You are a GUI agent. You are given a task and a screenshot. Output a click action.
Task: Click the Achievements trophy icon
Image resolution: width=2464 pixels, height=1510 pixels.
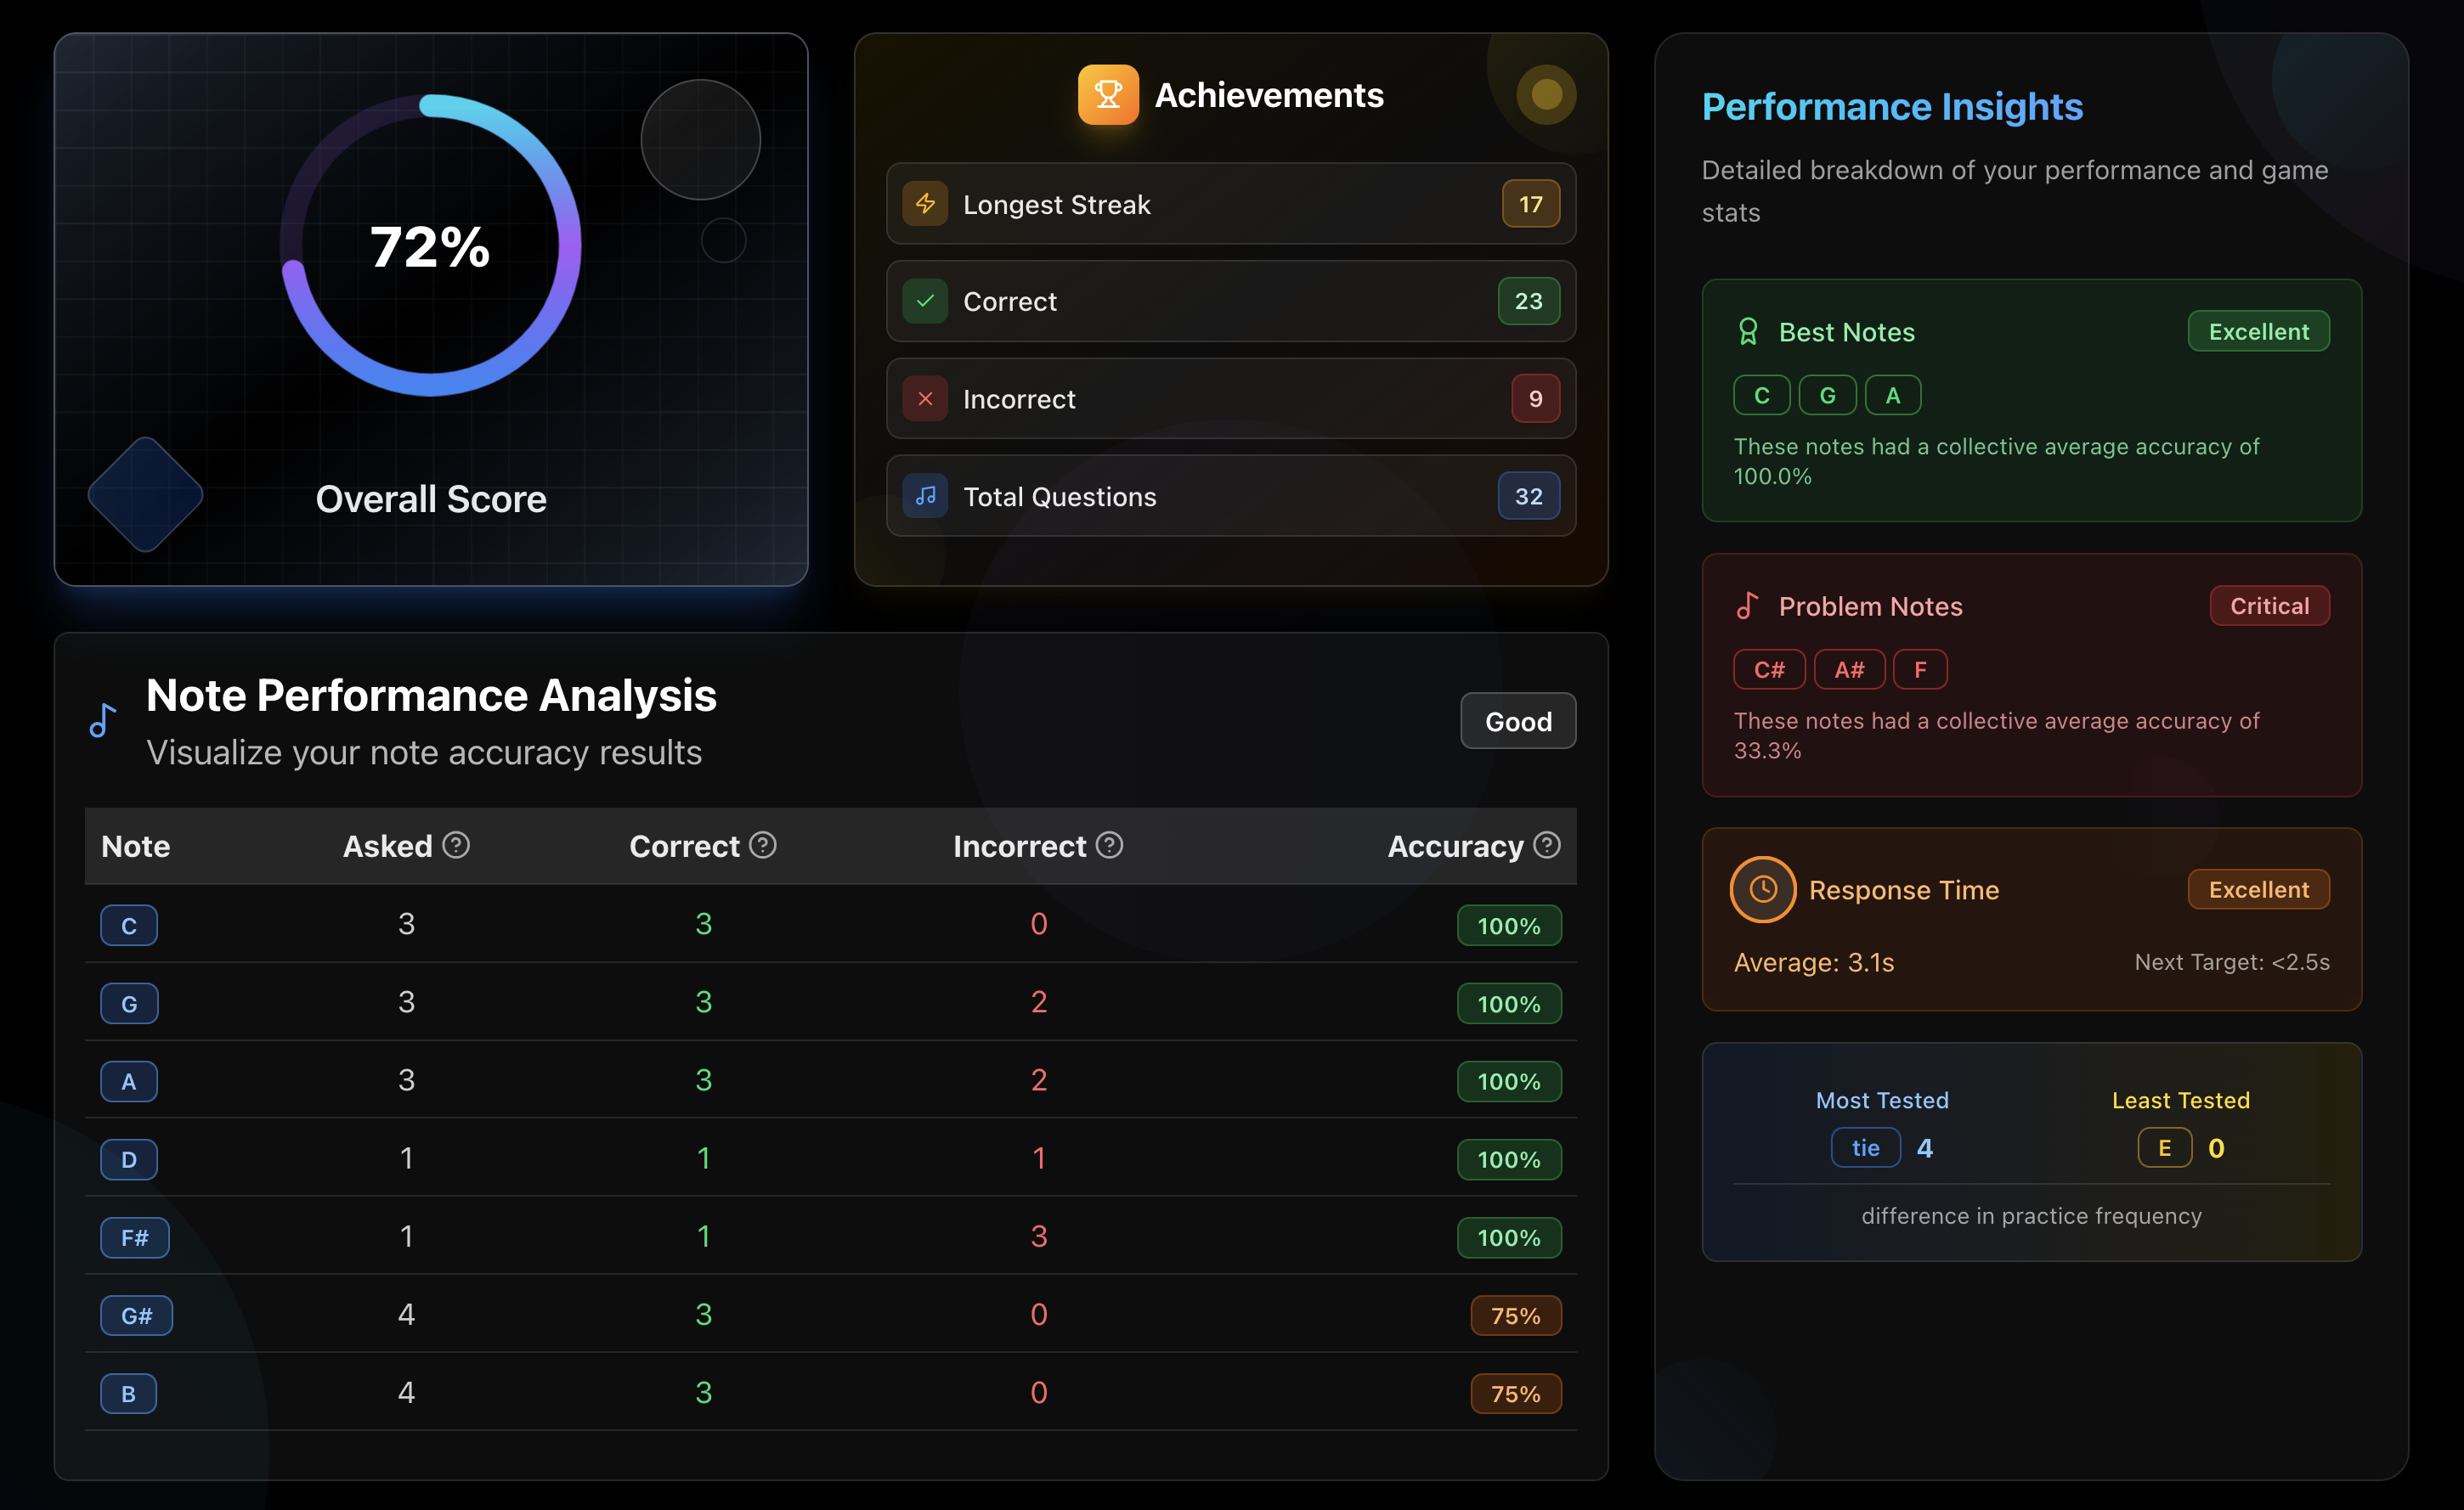[x=1107, y=95]
